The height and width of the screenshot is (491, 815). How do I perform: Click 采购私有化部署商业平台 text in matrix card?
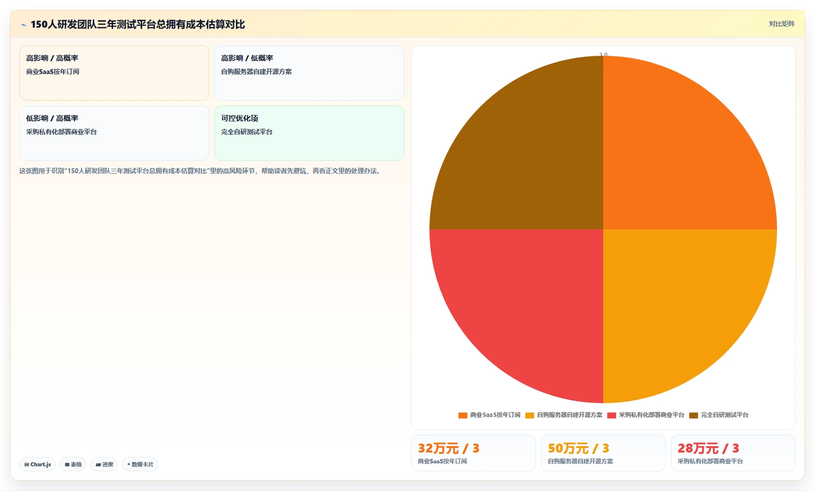tap(61, 132)
